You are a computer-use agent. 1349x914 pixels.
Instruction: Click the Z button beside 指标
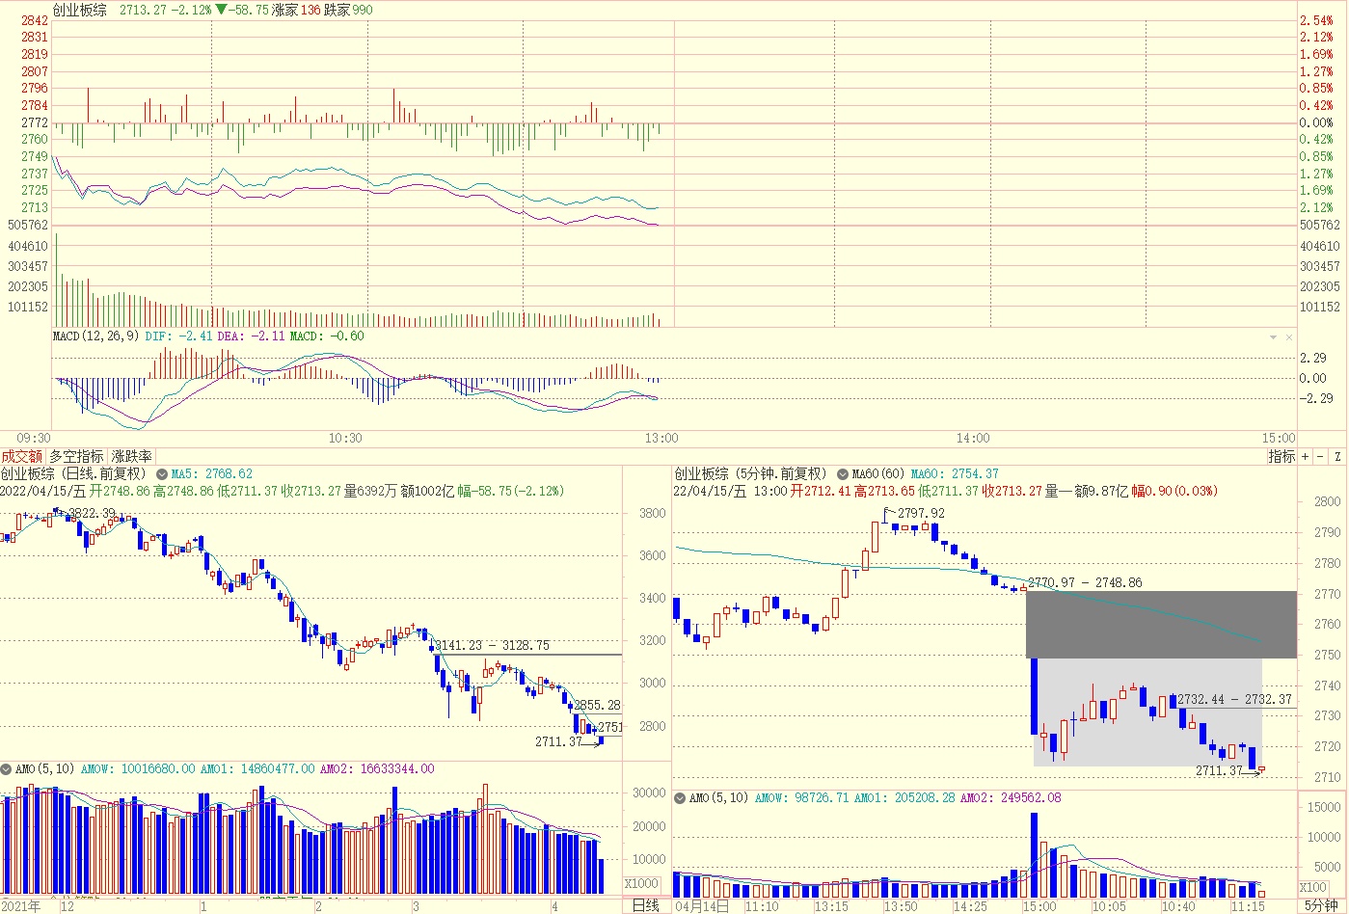(1337, 456)
